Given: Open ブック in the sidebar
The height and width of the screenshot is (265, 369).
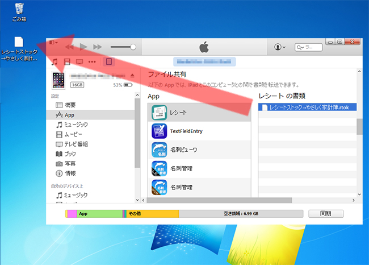Looking at the screenshot, I should 91,154.
